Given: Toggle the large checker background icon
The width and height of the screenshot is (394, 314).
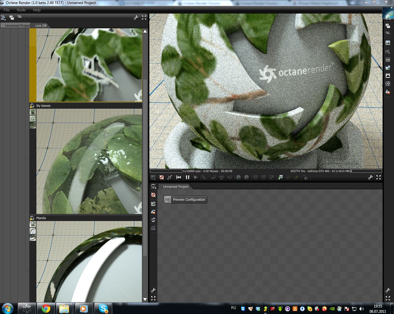Looking at the screenshot, I should coord(271,177).
